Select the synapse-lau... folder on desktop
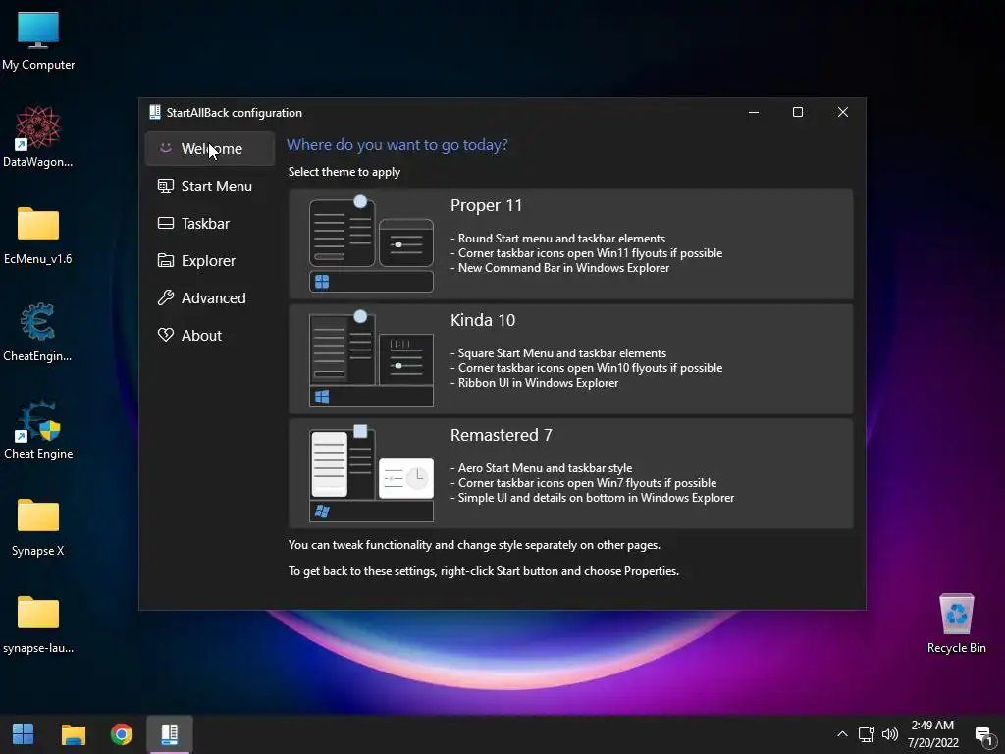The width and height of the screenshot is (1005, 754). pyautogui.click(x=38, y=624)
